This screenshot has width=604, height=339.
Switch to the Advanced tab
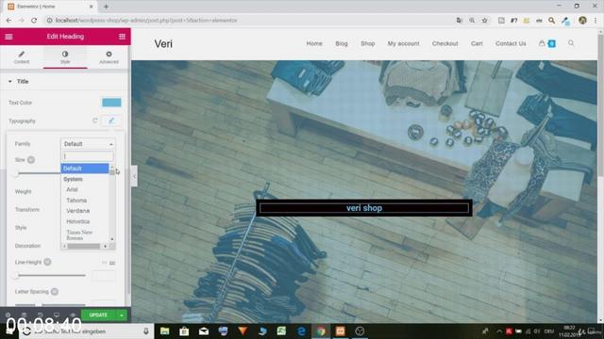[109, 57]
